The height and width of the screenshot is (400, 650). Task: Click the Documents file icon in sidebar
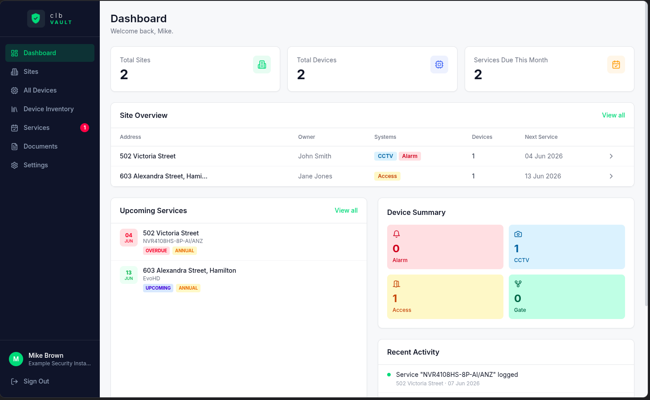coord(14,146)
